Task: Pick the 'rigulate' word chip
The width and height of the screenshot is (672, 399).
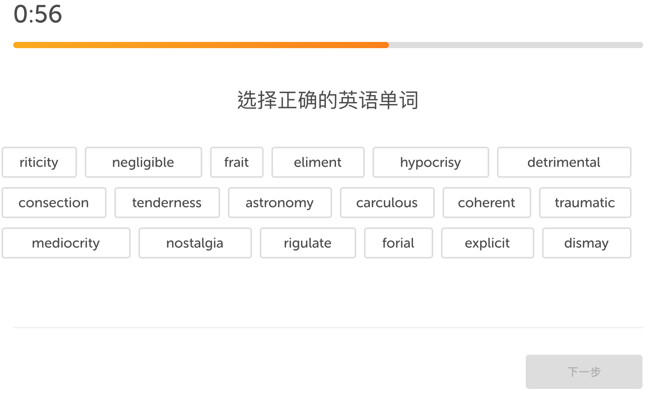Action: tap(308, 243)
